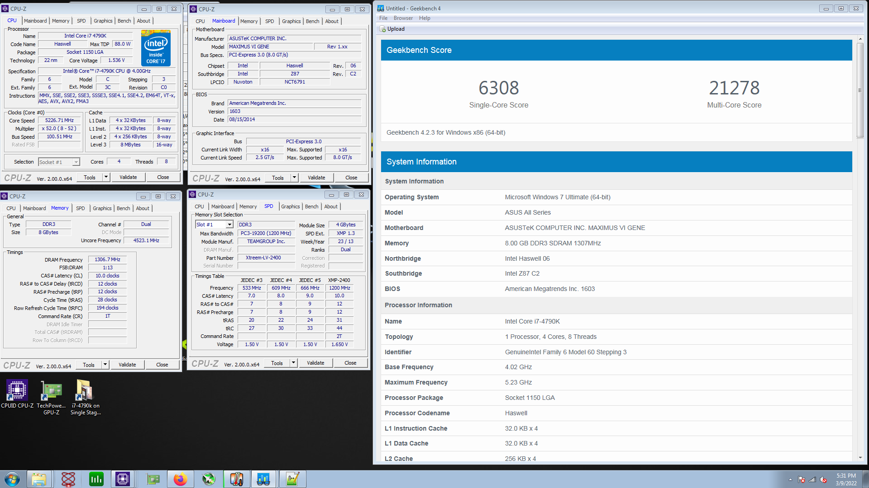Expand Tools arrow in CPU tab window
Screen dimensions: 869x488
pyautogui.click(x=106, y=177)
